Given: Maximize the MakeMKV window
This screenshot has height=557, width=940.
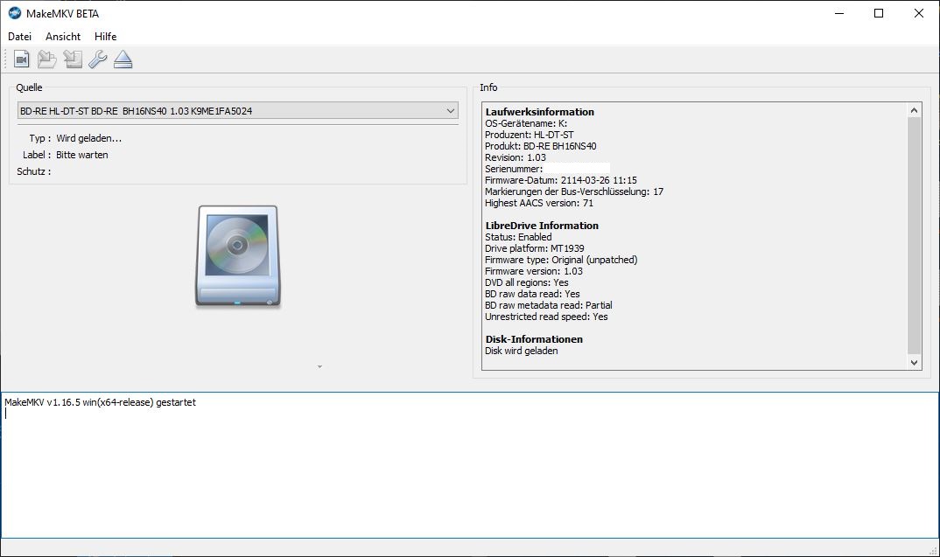Looking at the screenshot, I should (x=879, y=13).
